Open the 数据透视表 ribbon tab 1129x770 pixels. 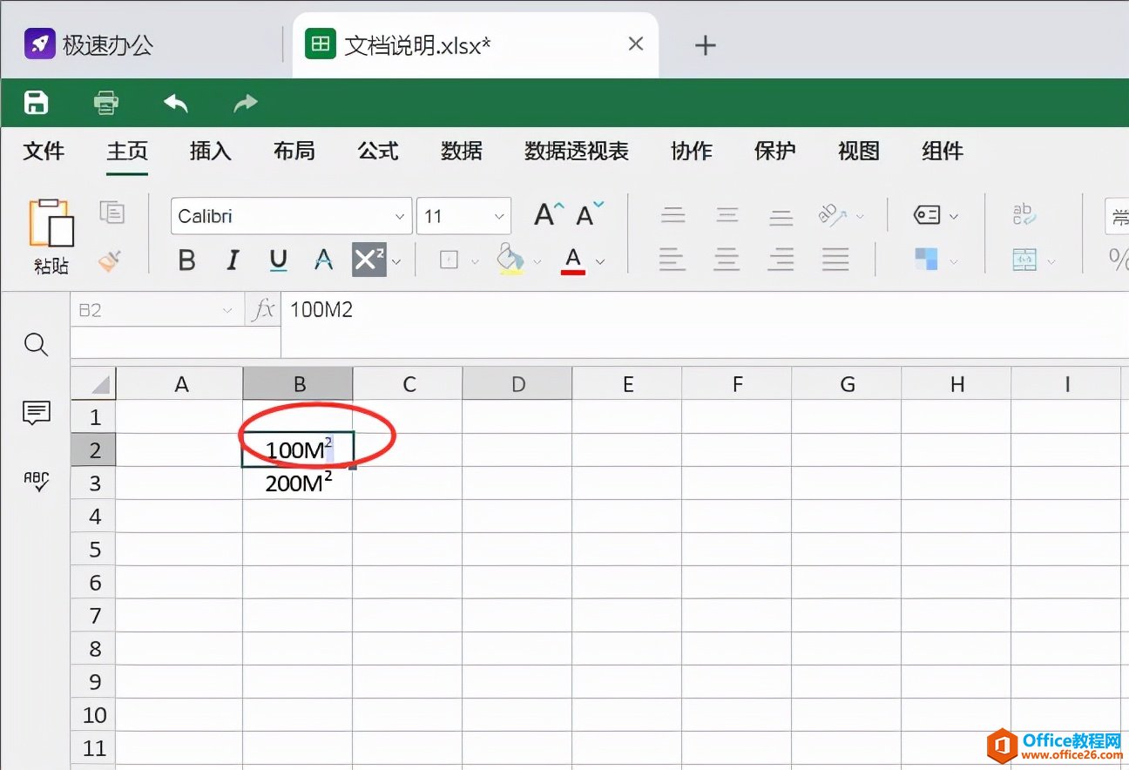coord(575,151)
